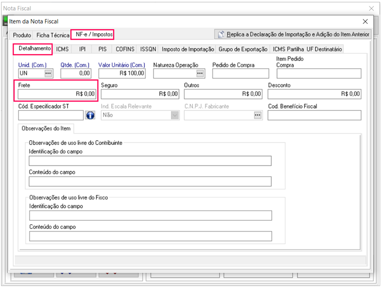Click the Cod. Benefício Fiscal field
Screen dimensions: 383x289
[314, 115]
